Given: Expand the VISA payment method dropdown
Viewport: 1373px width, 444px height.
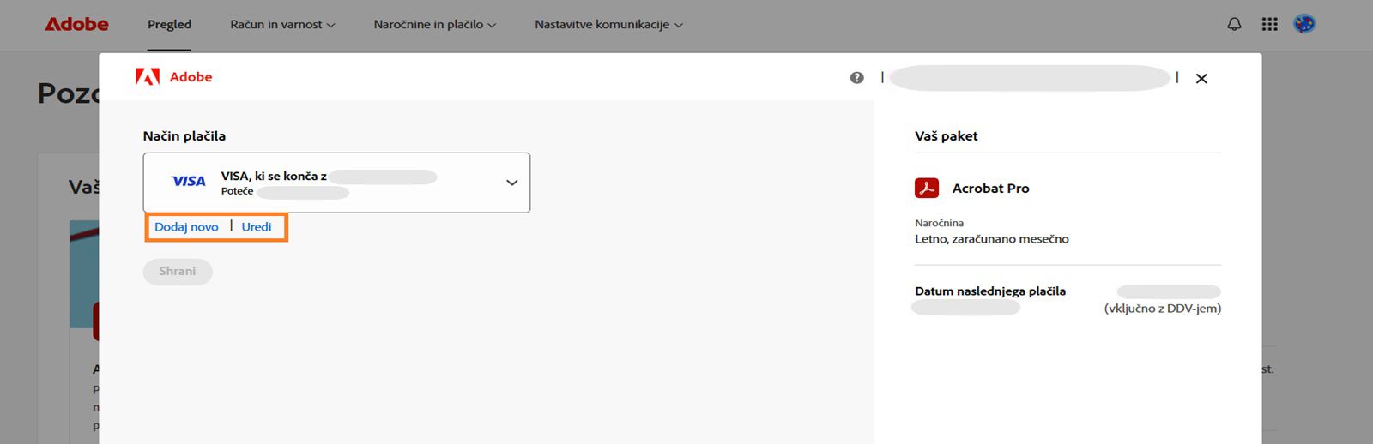Looking at the screenshot, I should coord(336,183).
